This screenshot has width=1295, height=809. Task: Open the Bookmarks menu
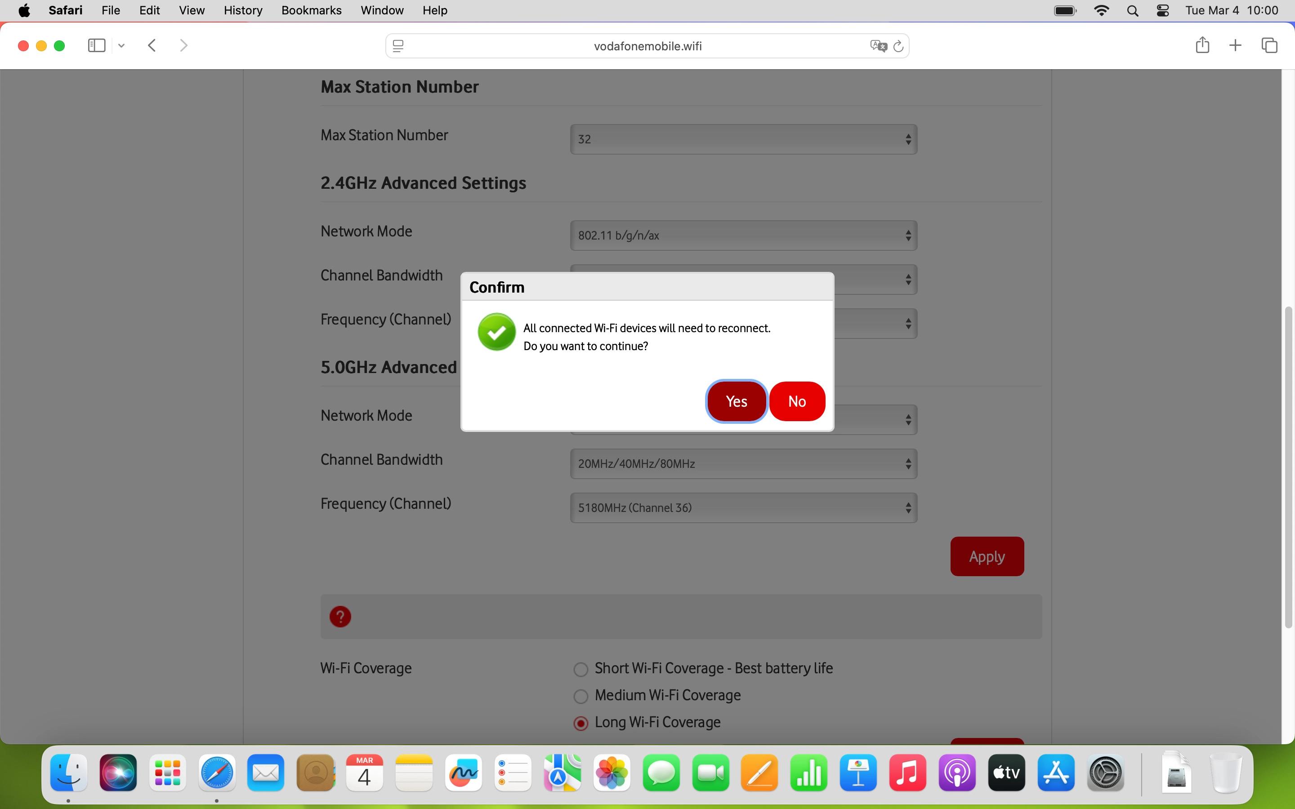(312, 11)
